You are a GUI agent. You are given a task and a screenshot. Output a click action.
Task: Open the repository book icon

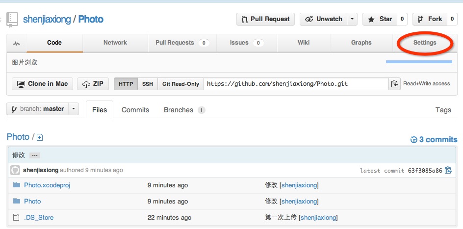pyautogui.click(x=12, y=20)
